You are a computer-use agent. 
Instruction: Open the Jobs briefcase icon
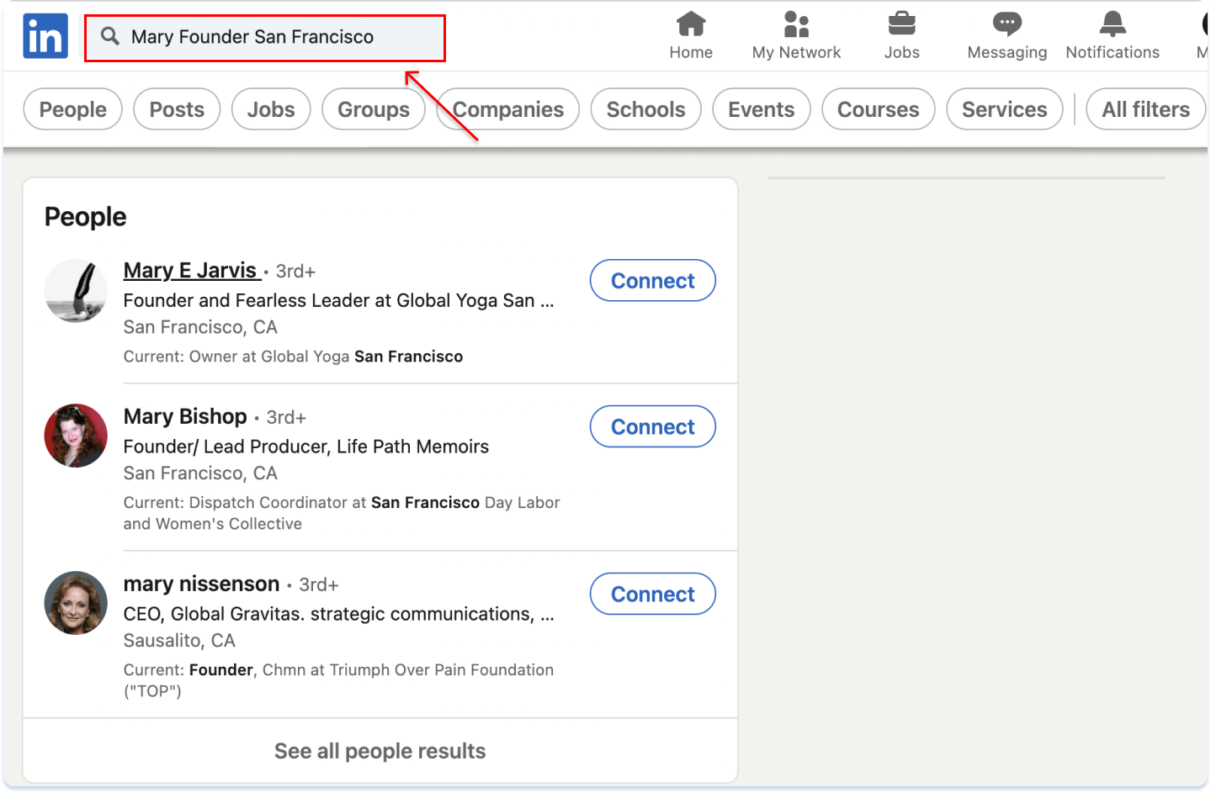(901, 34)
